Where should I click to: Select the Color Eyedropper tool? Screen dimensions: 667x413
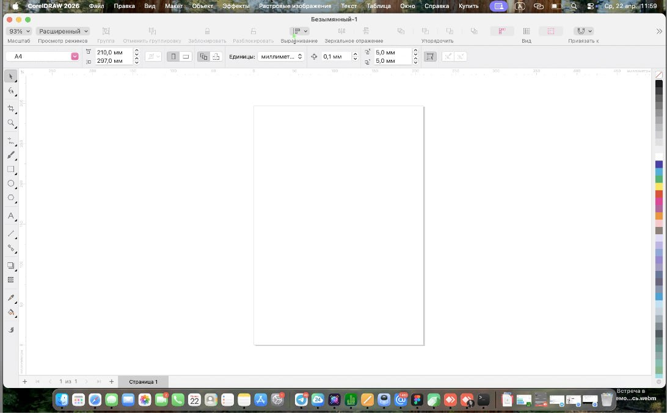pyautogui.click(x=11, y=298)
